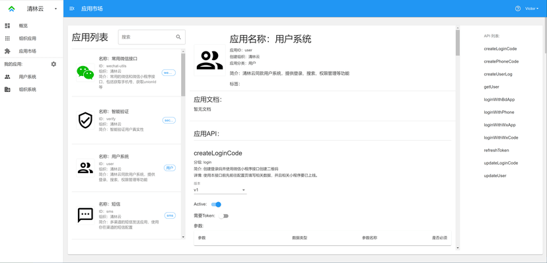Click the large 用户系统 detail icon

pos(209,60)
